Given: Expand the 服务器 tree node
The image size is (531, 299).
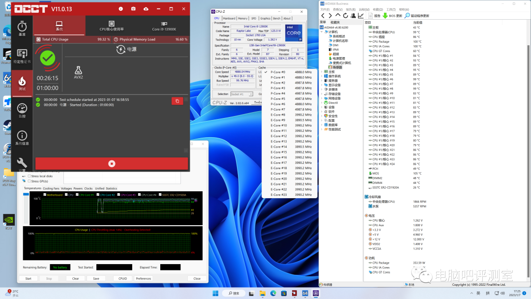Looking at the screenshot, I should (322, 81).
